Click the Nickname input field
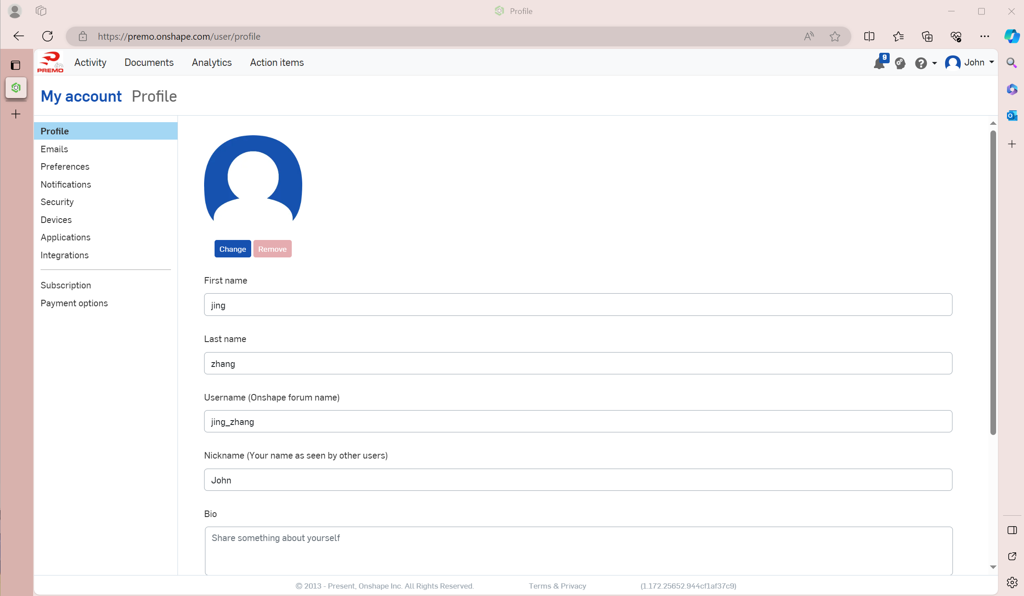Image resolution: width=1024 pixels, height=596 pixels. (578, 480)
